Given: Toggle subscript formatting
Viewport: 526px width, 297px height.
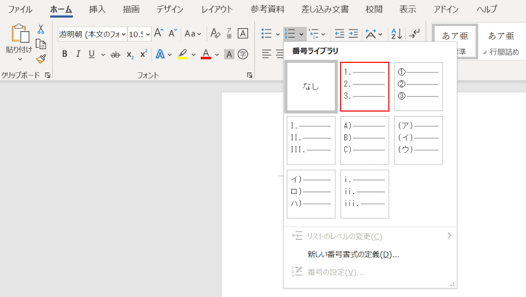Looking at the screenshot, I should coord(130,54).
